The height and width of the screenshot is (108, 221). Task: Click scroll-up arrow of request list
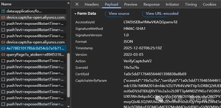click(68, 3)
